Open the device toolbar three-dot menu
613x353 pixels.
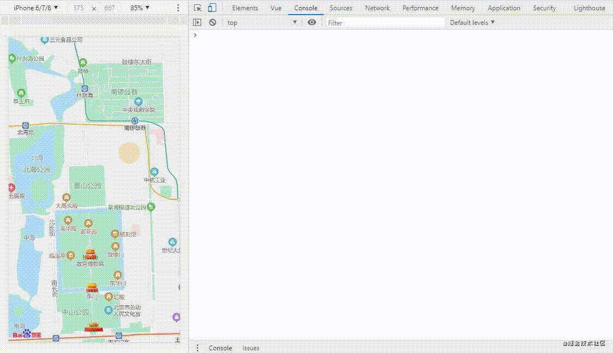click(x=178, y=8)
